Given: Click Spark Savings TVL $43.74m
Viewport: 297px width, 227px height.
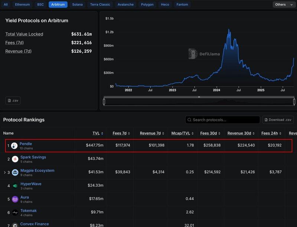Looking at the screenshot, I should pyautogui.click(x=95, y=158).
